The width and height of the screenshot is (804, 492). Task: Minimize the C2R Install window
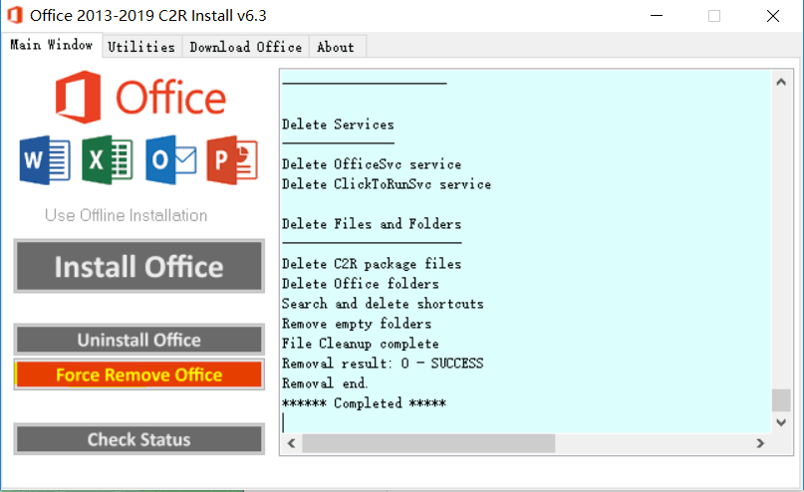click(657, 15)
